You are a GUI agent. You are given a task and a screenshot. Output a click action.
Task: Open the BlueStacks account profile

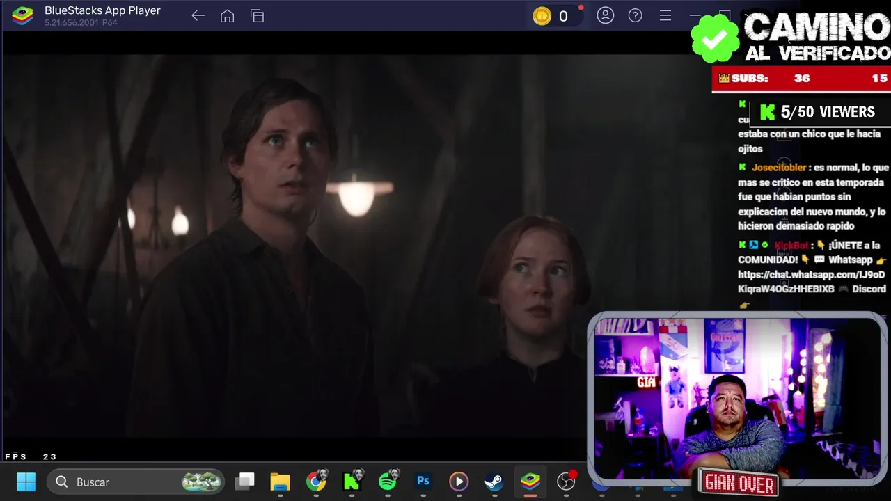(x=606, y=15)
